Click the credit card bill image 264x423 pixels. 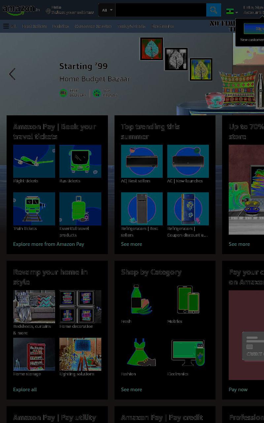pos(247,335)
